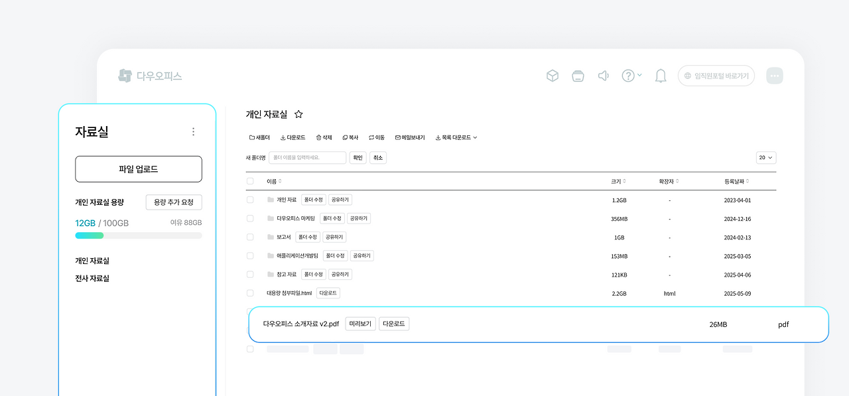
Task: Click 취소 to cancel new folder
Action: click(378, 158)
